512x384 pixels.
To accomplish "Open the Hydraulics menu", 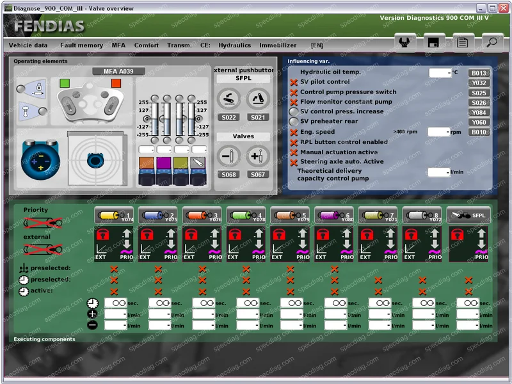I will (x=234, y=45).
